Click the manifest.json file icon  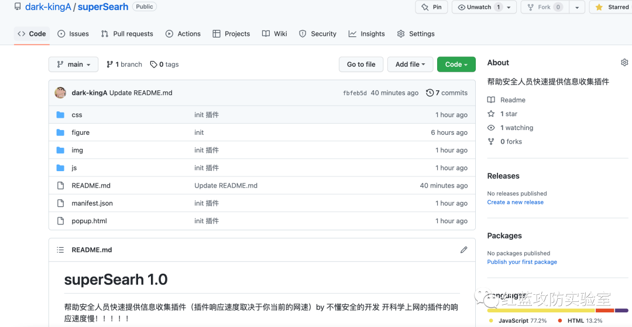point(60,203)
